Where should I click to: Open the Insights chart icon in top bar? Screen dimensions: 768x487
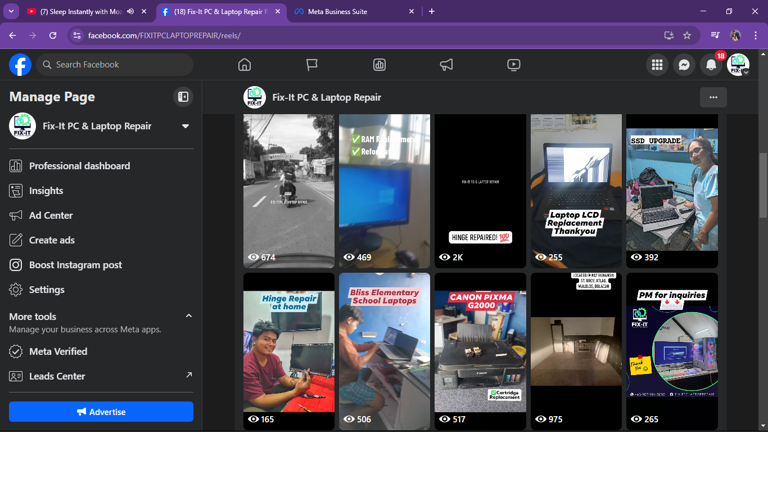coord(380,65)
